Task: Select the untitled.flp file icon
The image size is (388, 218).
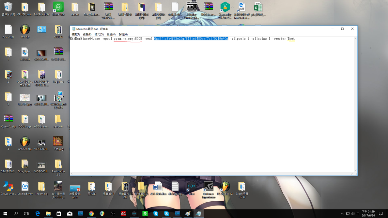Action: [25, 144]
